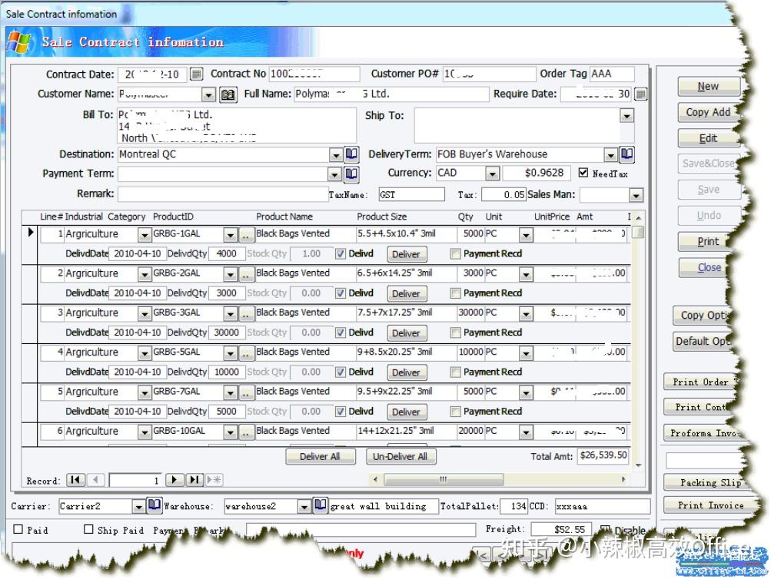Open the Warehouse lookup book icon
The height and width of the screenshot is (579, 771).
321,505
